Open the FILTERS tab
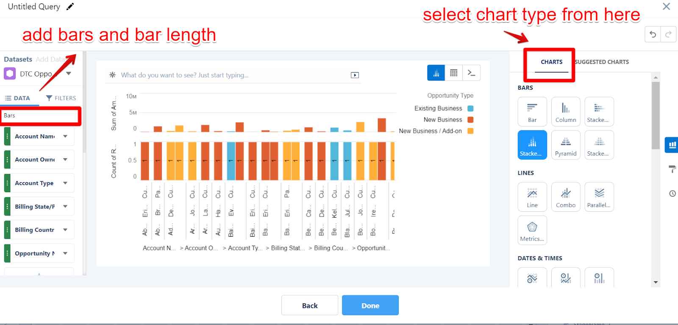This screenshot has width=678, height=325. (61, 98)
